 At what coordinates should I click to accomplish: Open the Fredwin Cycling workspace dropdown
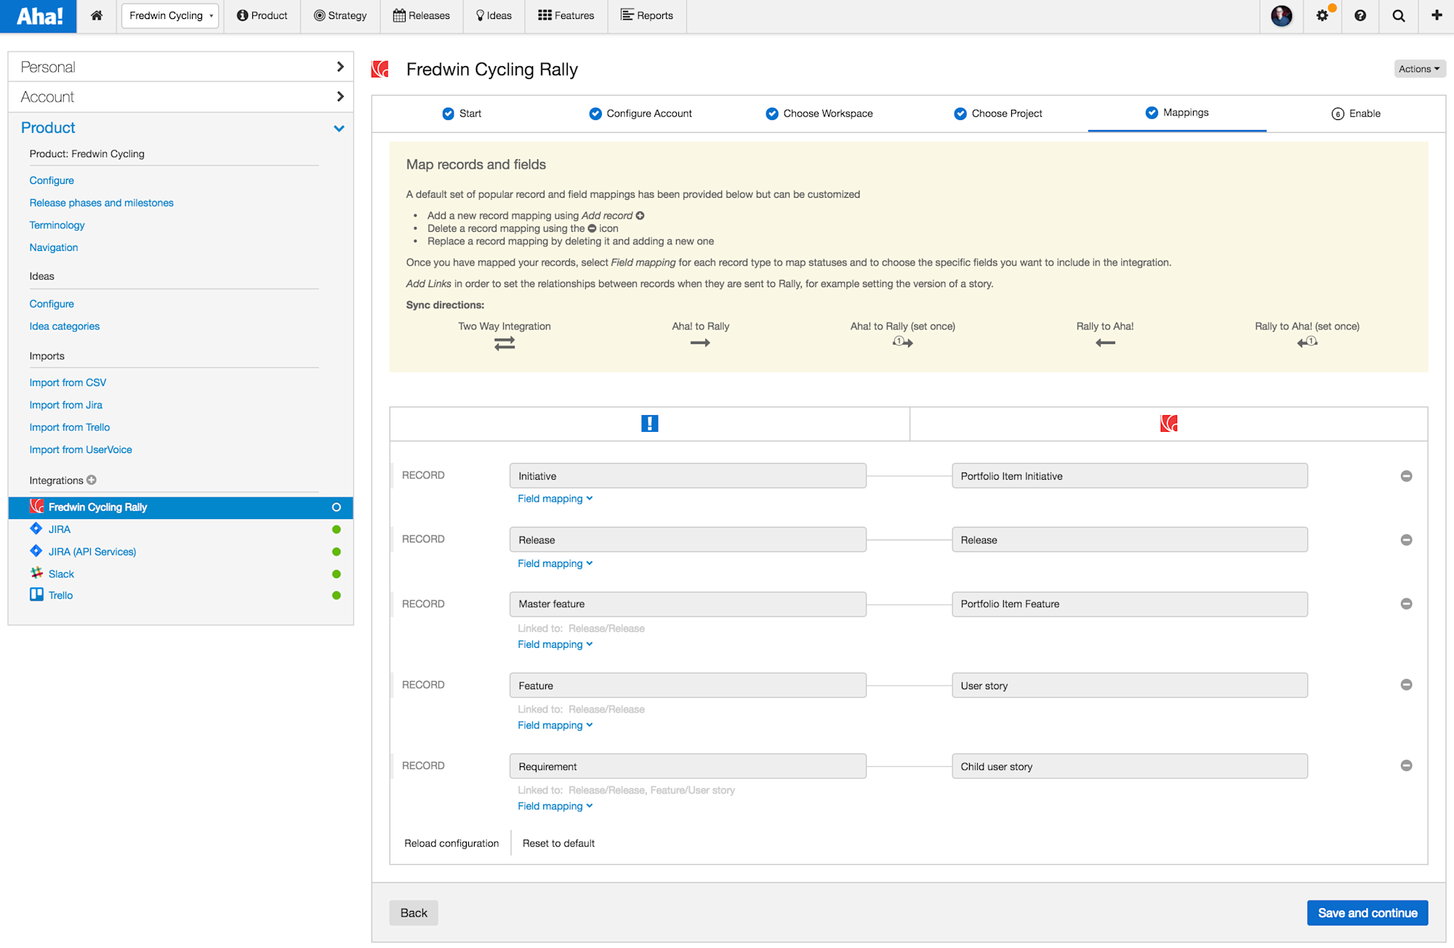[x=169, y=15]
